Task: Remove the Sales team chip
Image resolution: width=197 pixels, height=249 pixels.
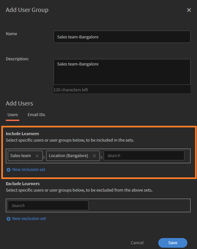Action: click(37, 156)
